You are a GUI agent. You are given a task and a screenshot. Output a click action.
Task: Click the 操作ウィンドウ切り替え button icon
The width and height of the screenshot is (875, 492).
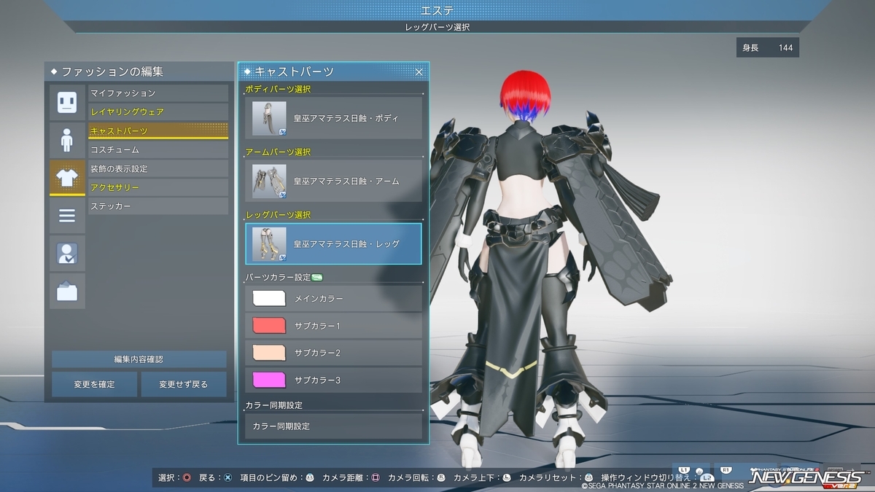[x=706, y=477]
